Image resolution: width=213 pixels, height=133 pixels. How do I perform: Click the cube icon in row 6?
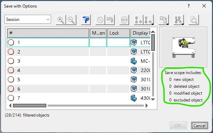pos(134,89)
